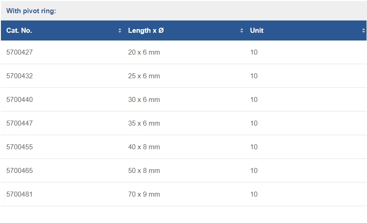Select catalog number 5700432

click(20, 76)
